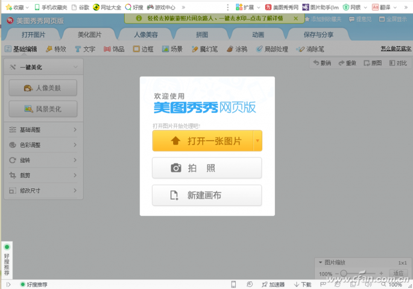Switch to the 打开图片 tab
413x289 pixels.
pos(33,34)
